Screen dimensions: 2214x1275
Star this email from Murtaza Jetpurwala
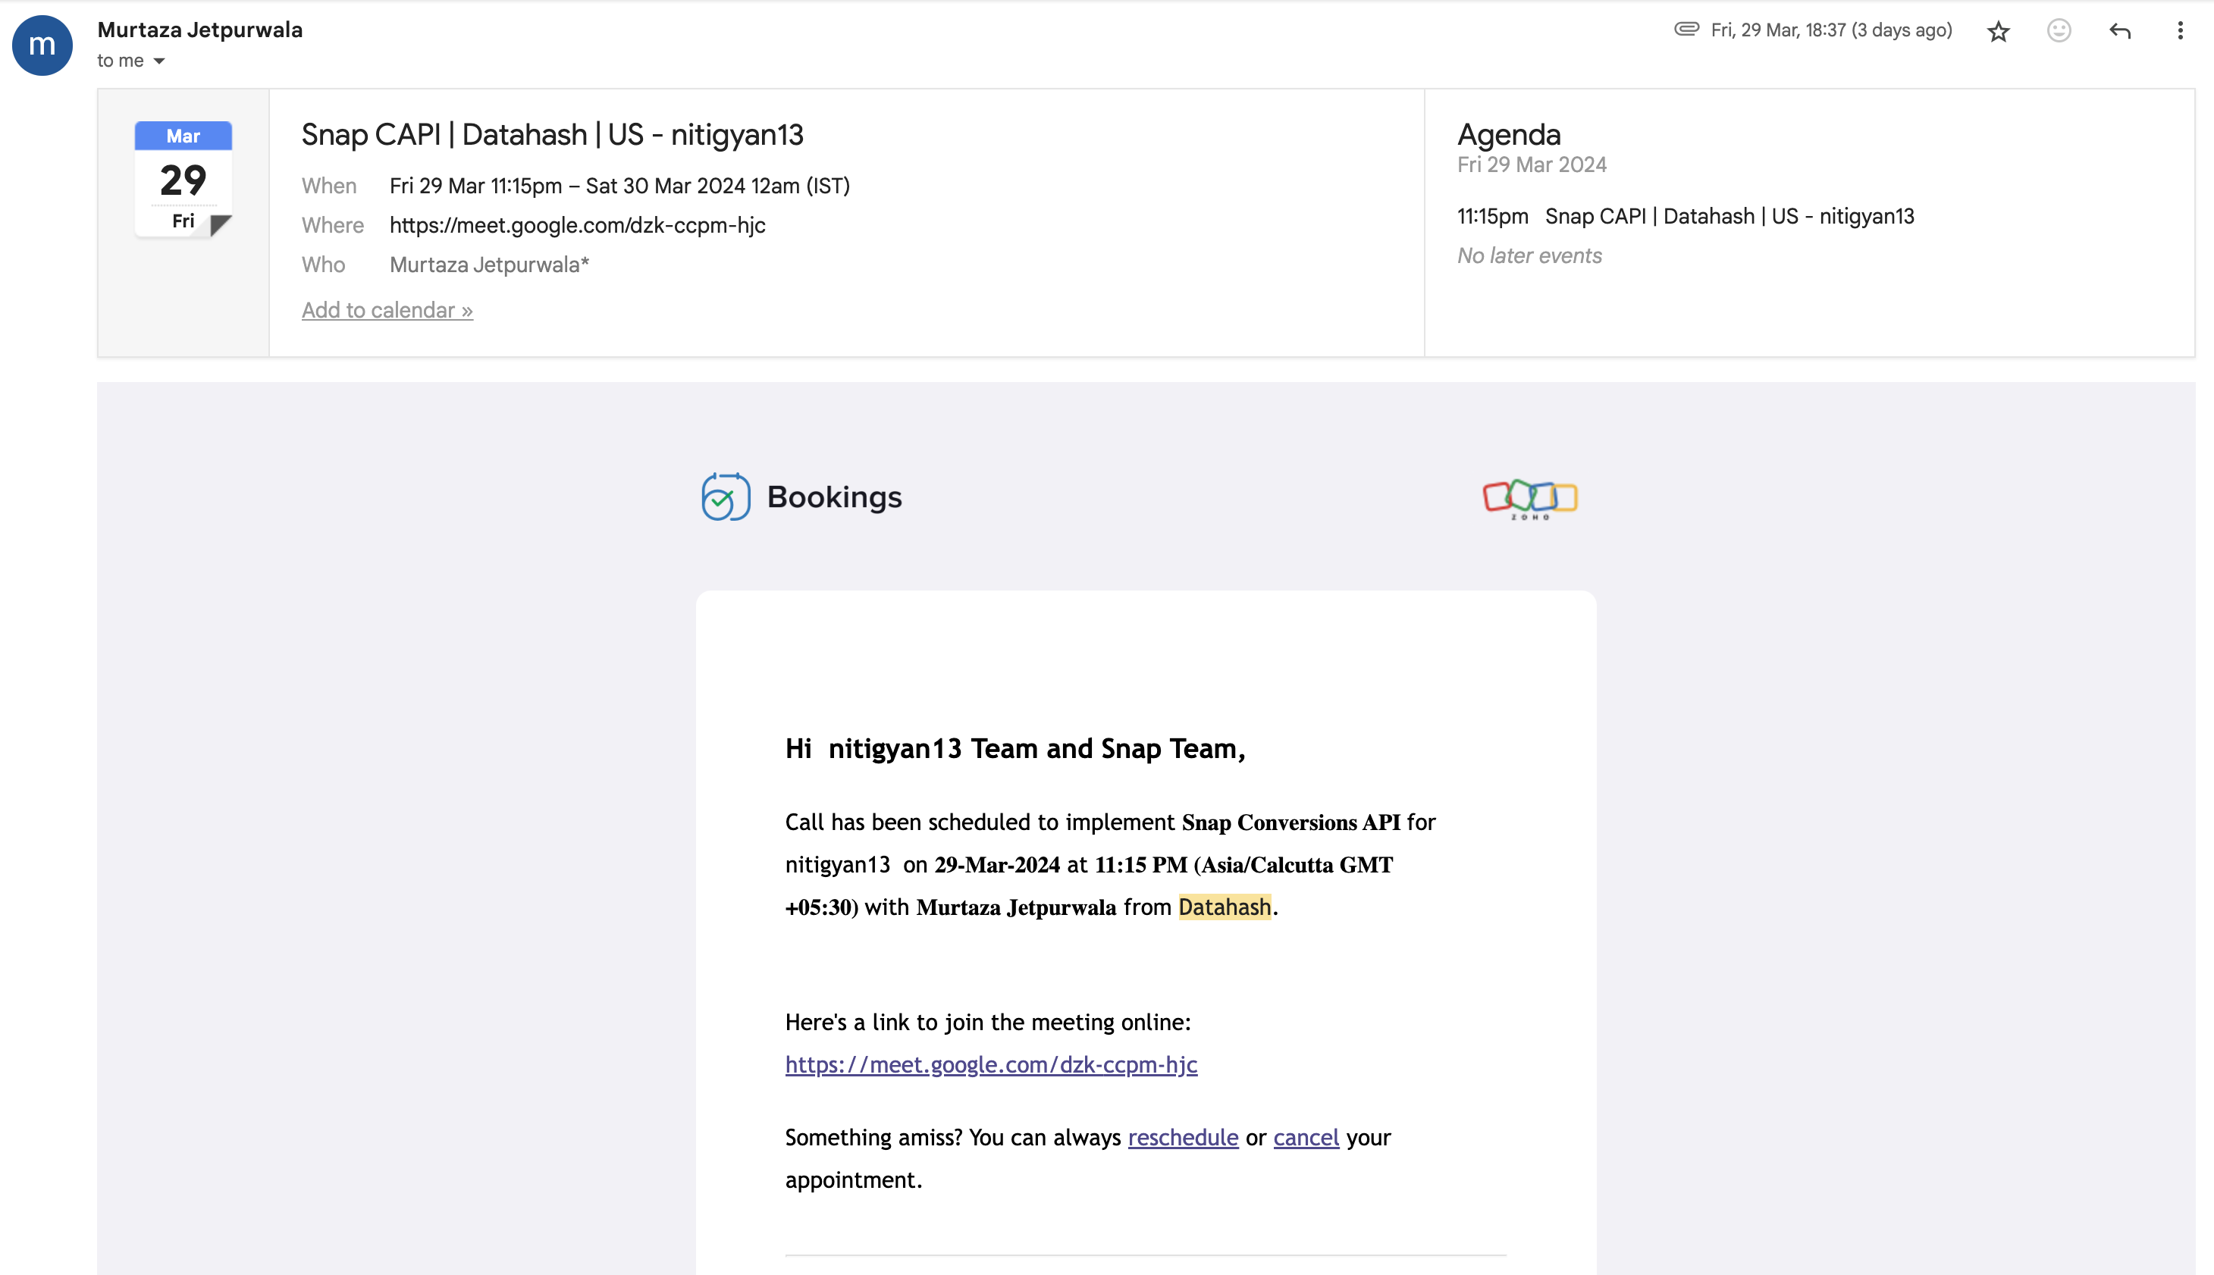(x=1998, y=32)
